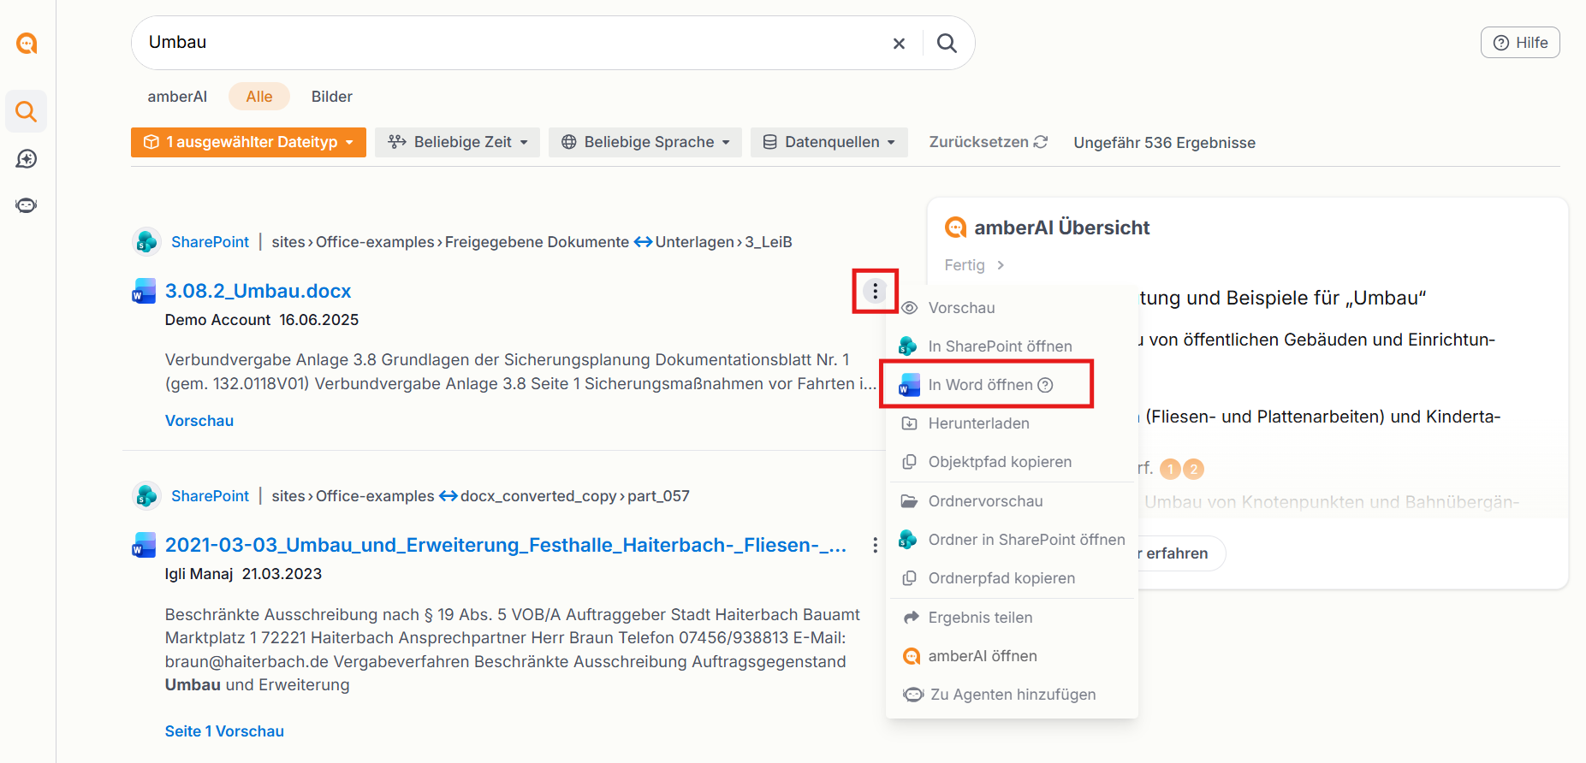Click the Office-examples breadcrumb of first result

[x=375, y=242]
